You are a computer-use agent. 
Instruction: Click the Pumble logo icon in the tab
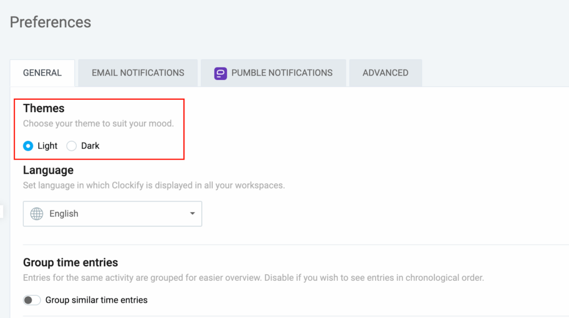coord(221,73)
